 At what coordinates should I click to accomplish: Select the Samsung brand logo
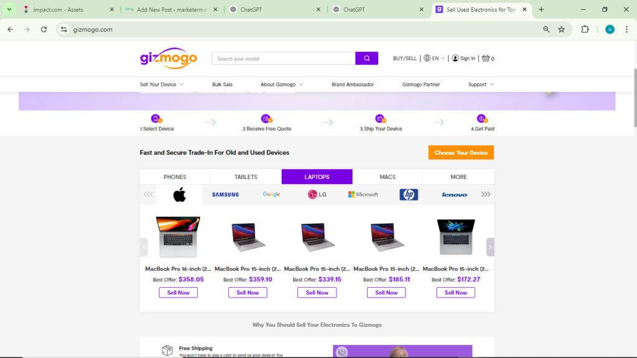click(x=225, y=195)
